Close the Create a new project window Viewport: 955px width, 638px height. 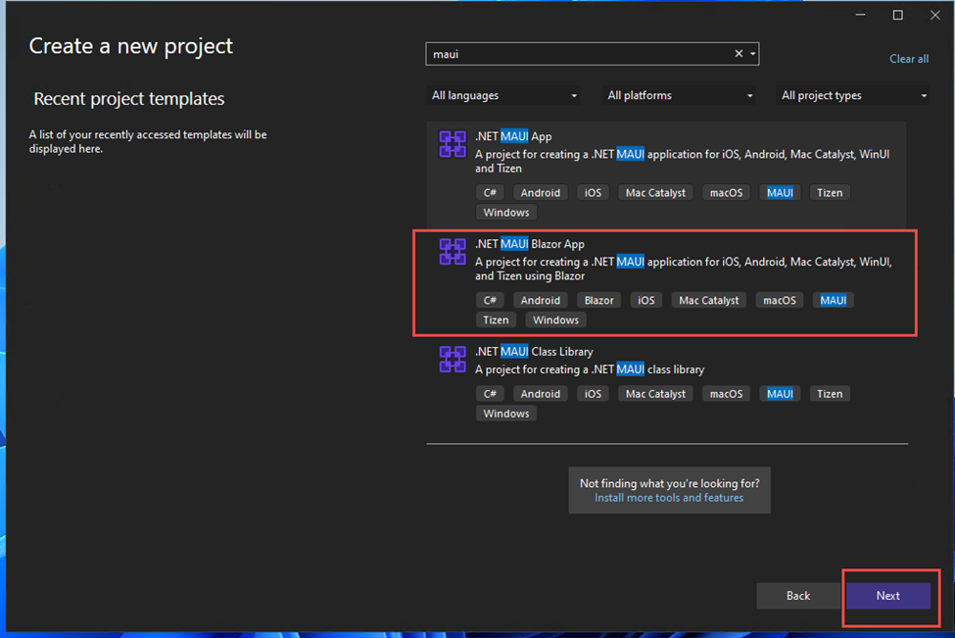(x=933, y=15)
